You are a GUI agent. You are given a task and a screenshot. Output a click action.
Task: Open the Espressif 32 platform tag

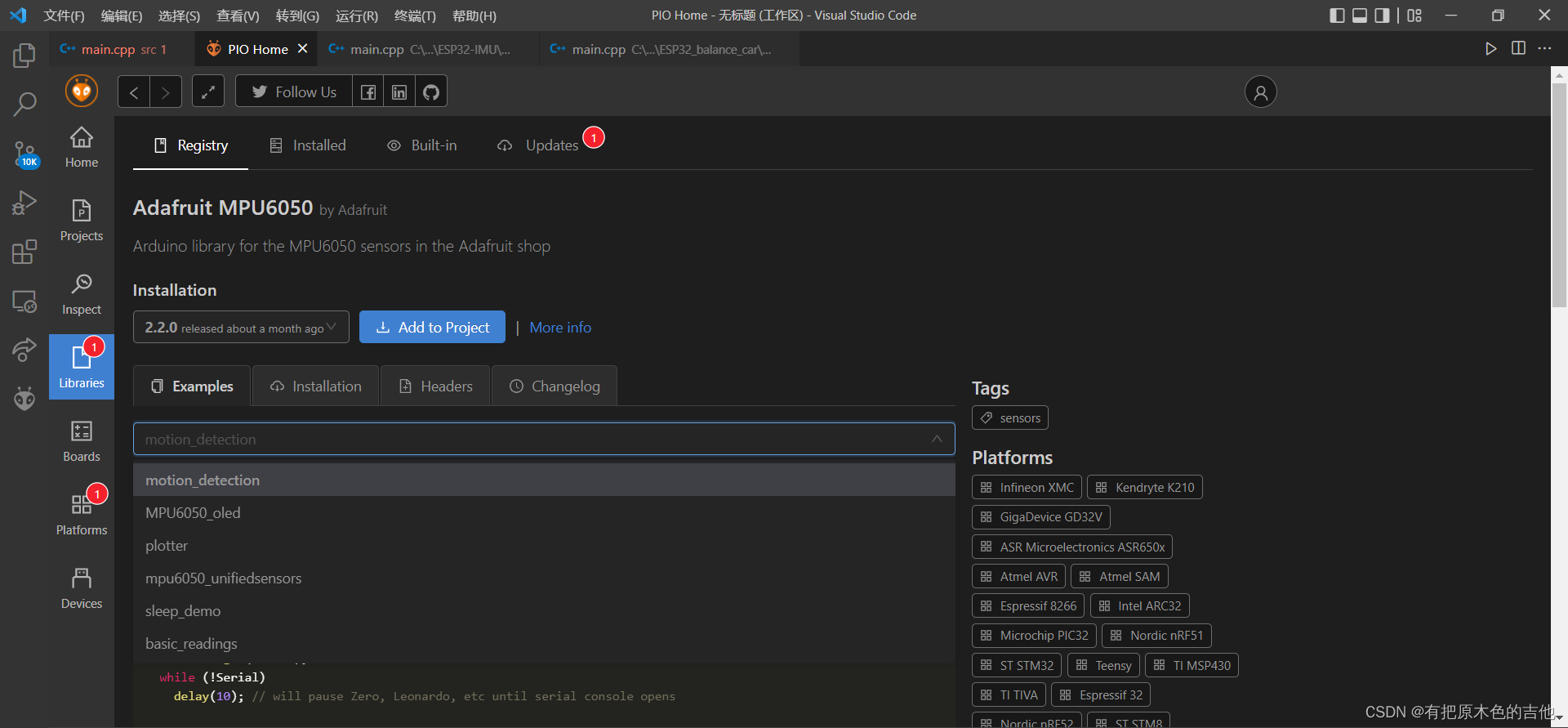(x=1101, y=695)
